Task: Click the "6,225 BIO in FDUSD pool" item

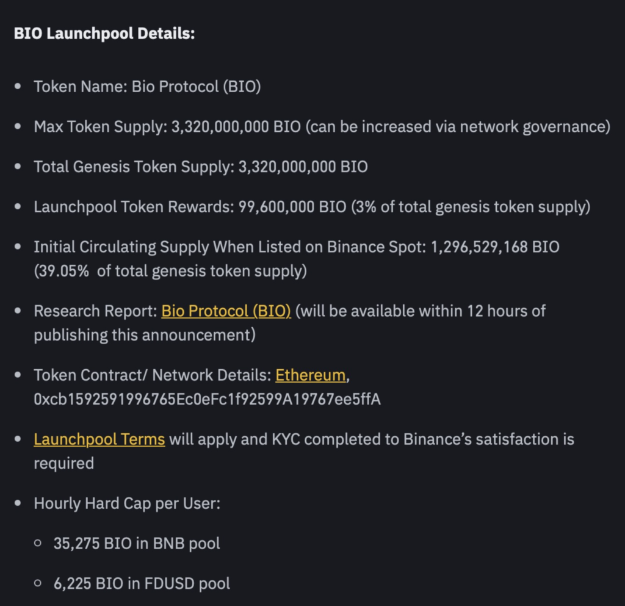Action: tap(142, 583)
